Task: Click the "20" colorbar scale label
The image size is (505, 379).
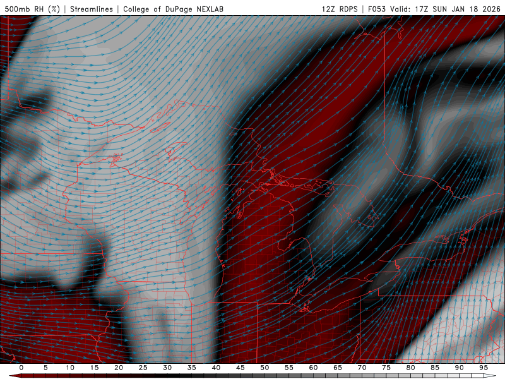Action: pyautogui.click(x=119, y=368)
